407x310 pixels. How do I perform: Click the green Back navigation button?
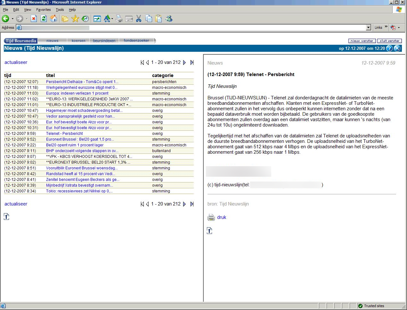[x=5, y=19]
